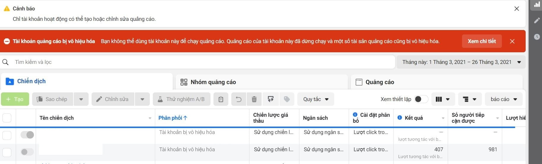Click the pencil edit icon in right sidebar
This screenshot has width=542, height=164.
(x=537, y=20)
